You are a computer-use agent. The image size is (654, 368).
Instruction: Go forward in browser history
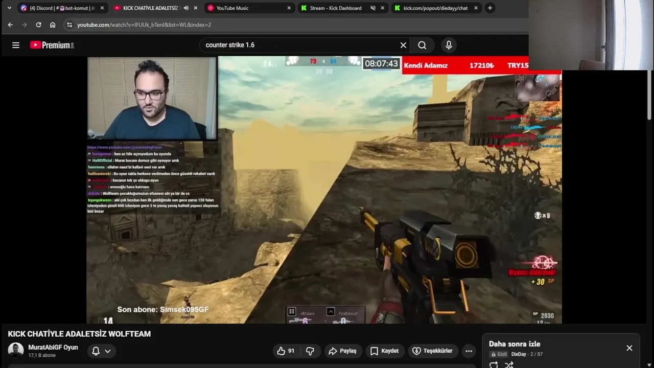point(24,25)
